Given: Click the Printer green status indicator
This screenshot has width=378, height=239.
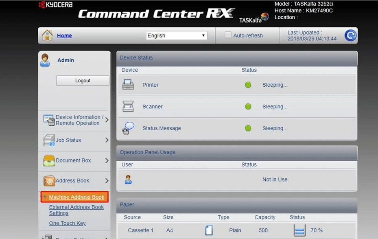Looking at the screenshot, I should (x=248, y=85).
